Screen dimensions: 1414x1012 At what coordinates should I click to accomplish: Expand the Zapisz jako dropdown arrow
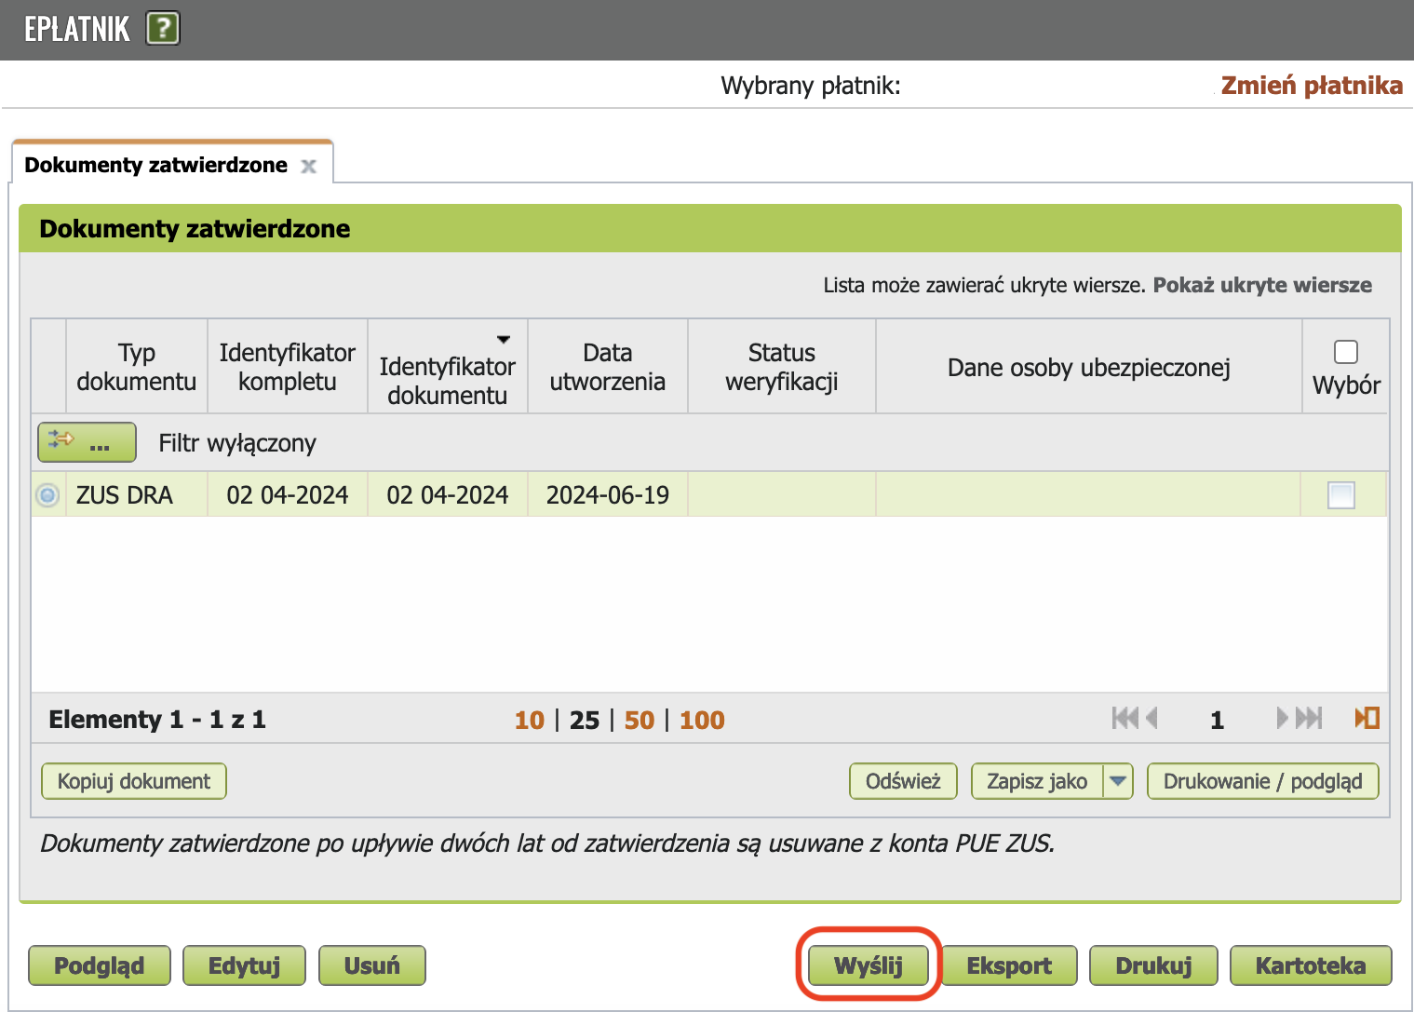pyautogui.click(x=1118, y=781)
